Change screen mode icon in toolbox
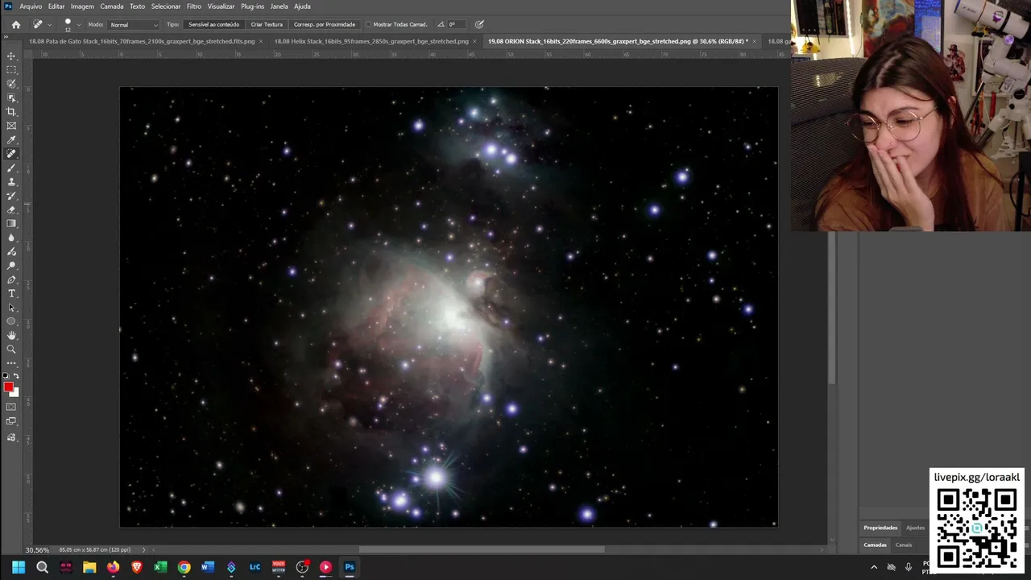The image size is (1031, 580). click(11, 421)
